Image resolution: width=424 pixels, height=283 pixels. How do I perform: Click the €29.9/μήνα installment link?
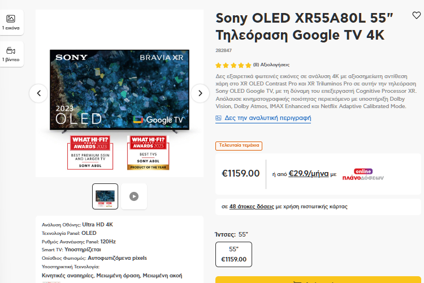[x=309, y=174]
